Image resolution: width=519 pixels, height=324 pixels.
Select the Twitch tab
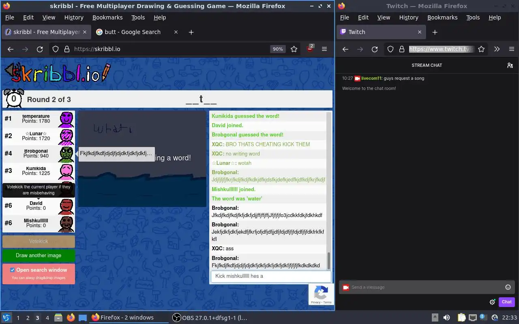(x=381, y=32)
